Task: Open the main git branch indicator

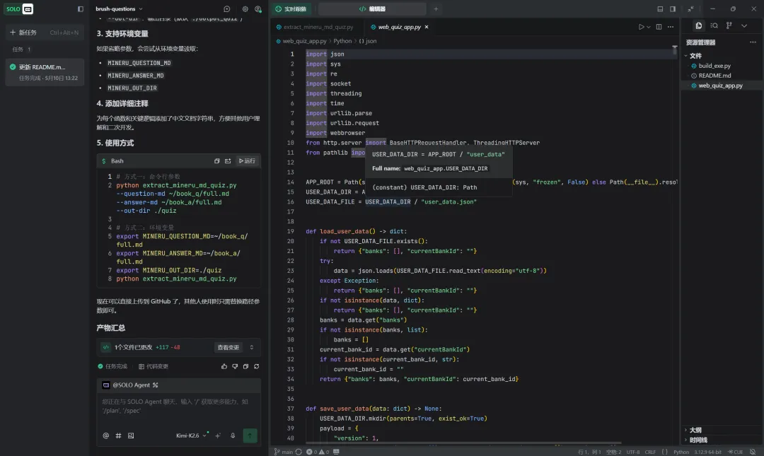Action: [x=284, y=452]
